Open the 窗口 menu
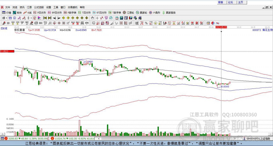Viewport: 273px width, 146px height. [x=63, y=7]
